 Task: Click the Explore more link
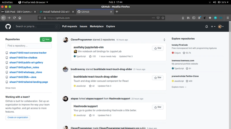click(179, 87)
